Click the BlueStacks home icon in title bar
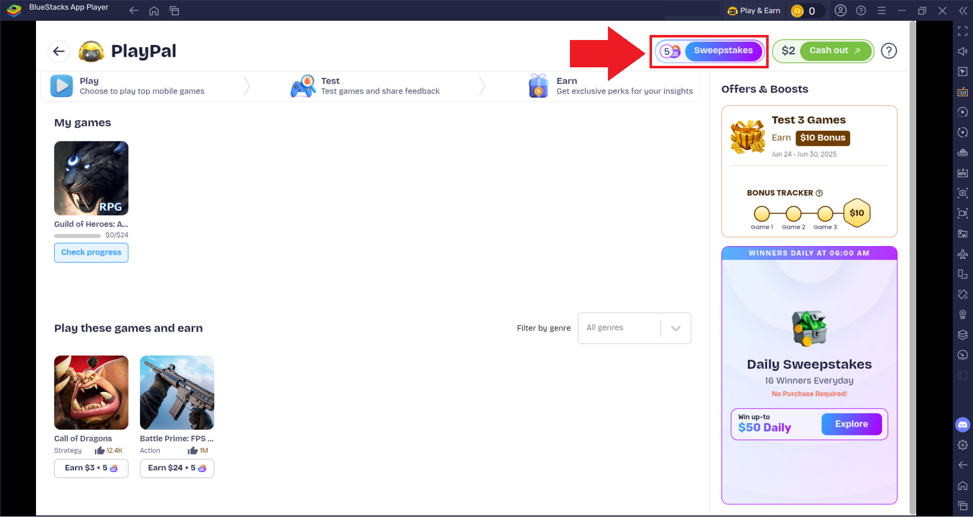Screen dimensions: 973x517 [154, 11]
